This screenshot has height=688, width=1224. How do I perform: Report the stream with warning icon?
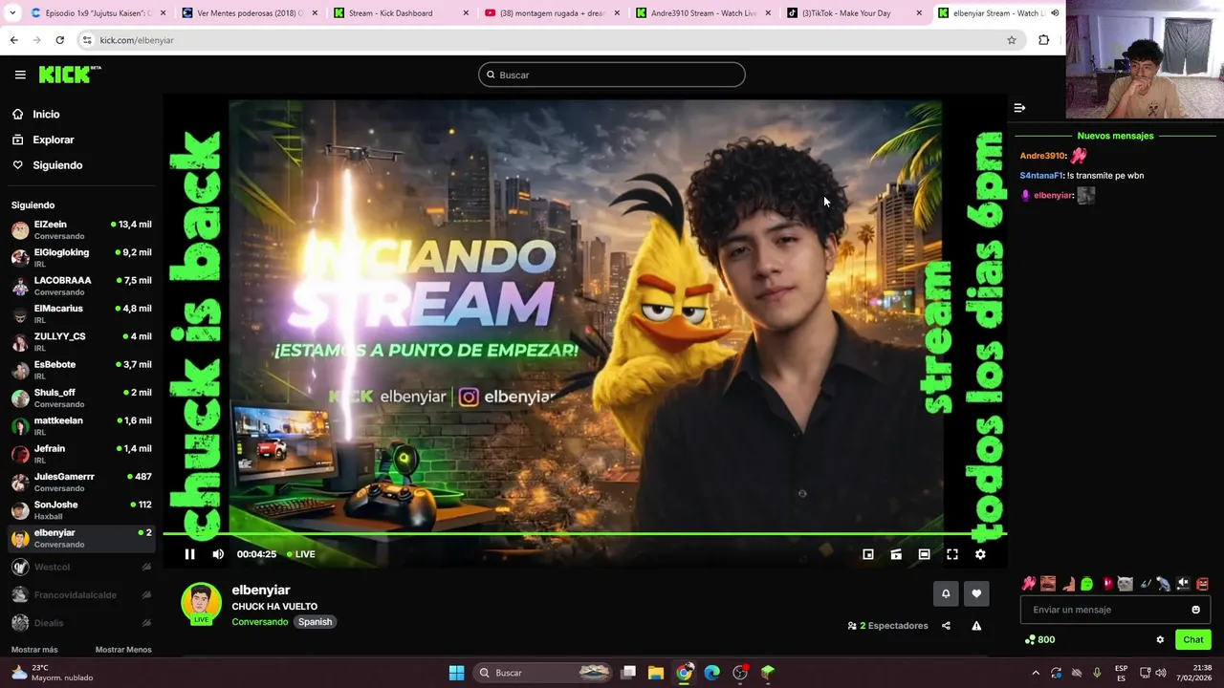click(x=976, y=626)
